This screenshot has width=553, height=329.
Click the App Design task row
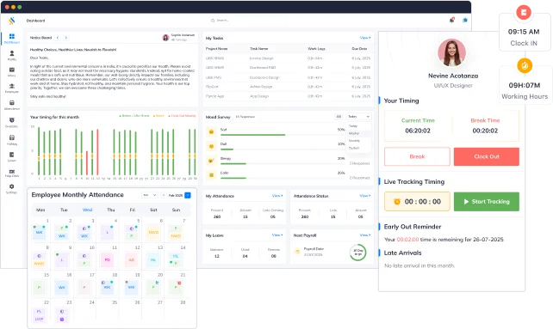[x=289, y=96]
